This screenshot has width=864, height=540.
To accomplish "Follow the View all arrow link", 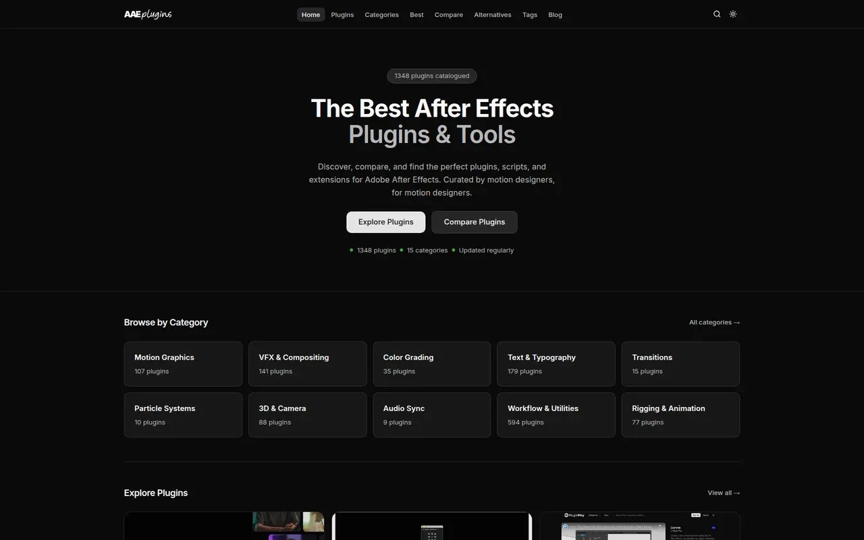I will point(724,493).
